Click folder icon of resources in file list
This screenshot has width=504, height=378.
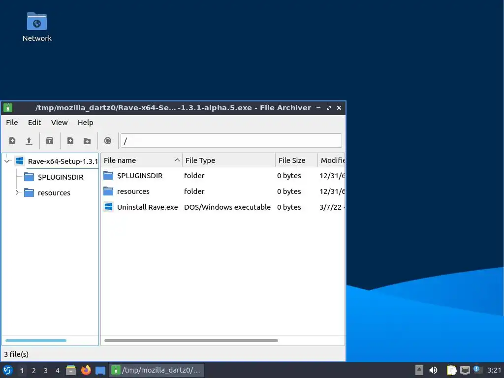tap(108, 191)
